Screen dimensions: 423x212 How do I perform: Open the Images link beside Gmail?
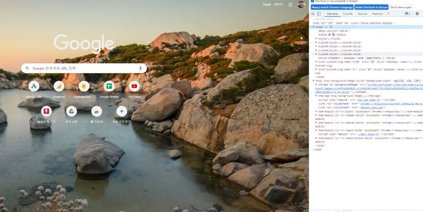pyautogui.click(x=278, y=4)
